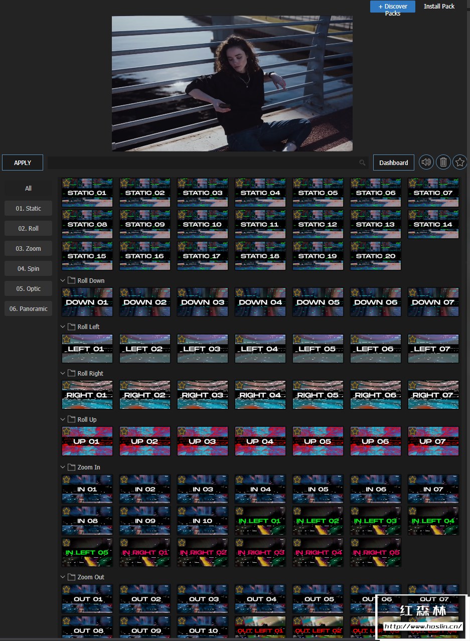Click Install Pack
This screenshot has height=641, width=470.
[439, 7]
